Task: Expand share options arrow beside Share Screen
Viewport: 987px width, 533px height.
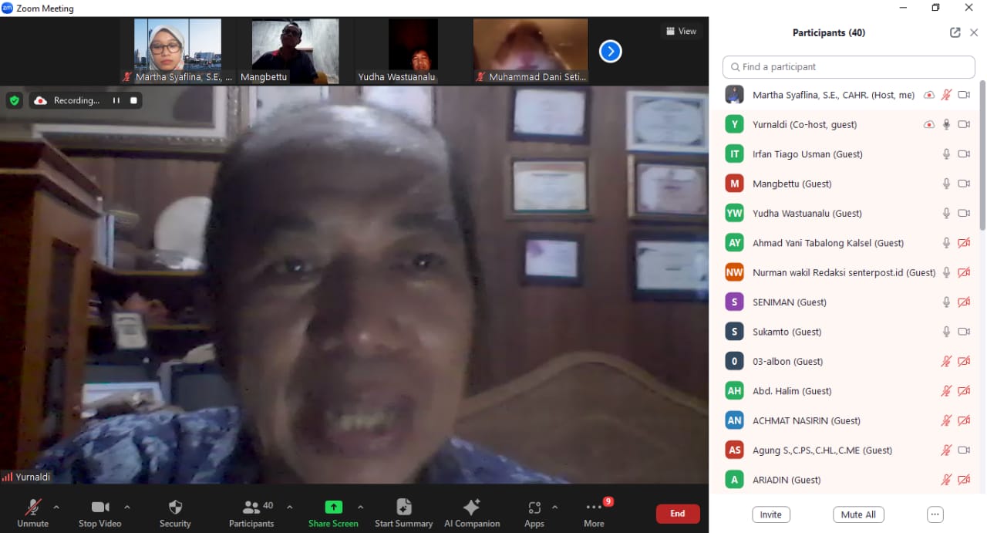Action: [x=360, y=507]
